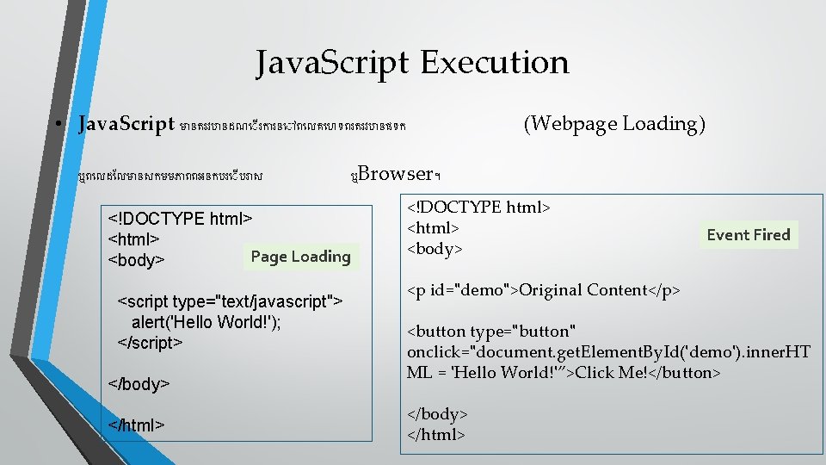The image size is (826, 465).
Task: Click '<html>' tag in right code box
Action: click(x=433, y=228)
